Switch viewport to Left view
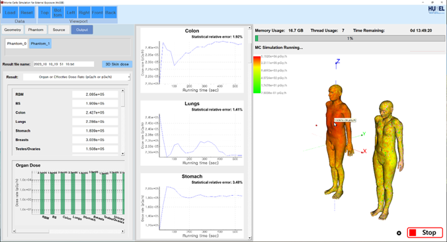The height and width of the screenshot is (242, 447). click(x=71, y=13)
